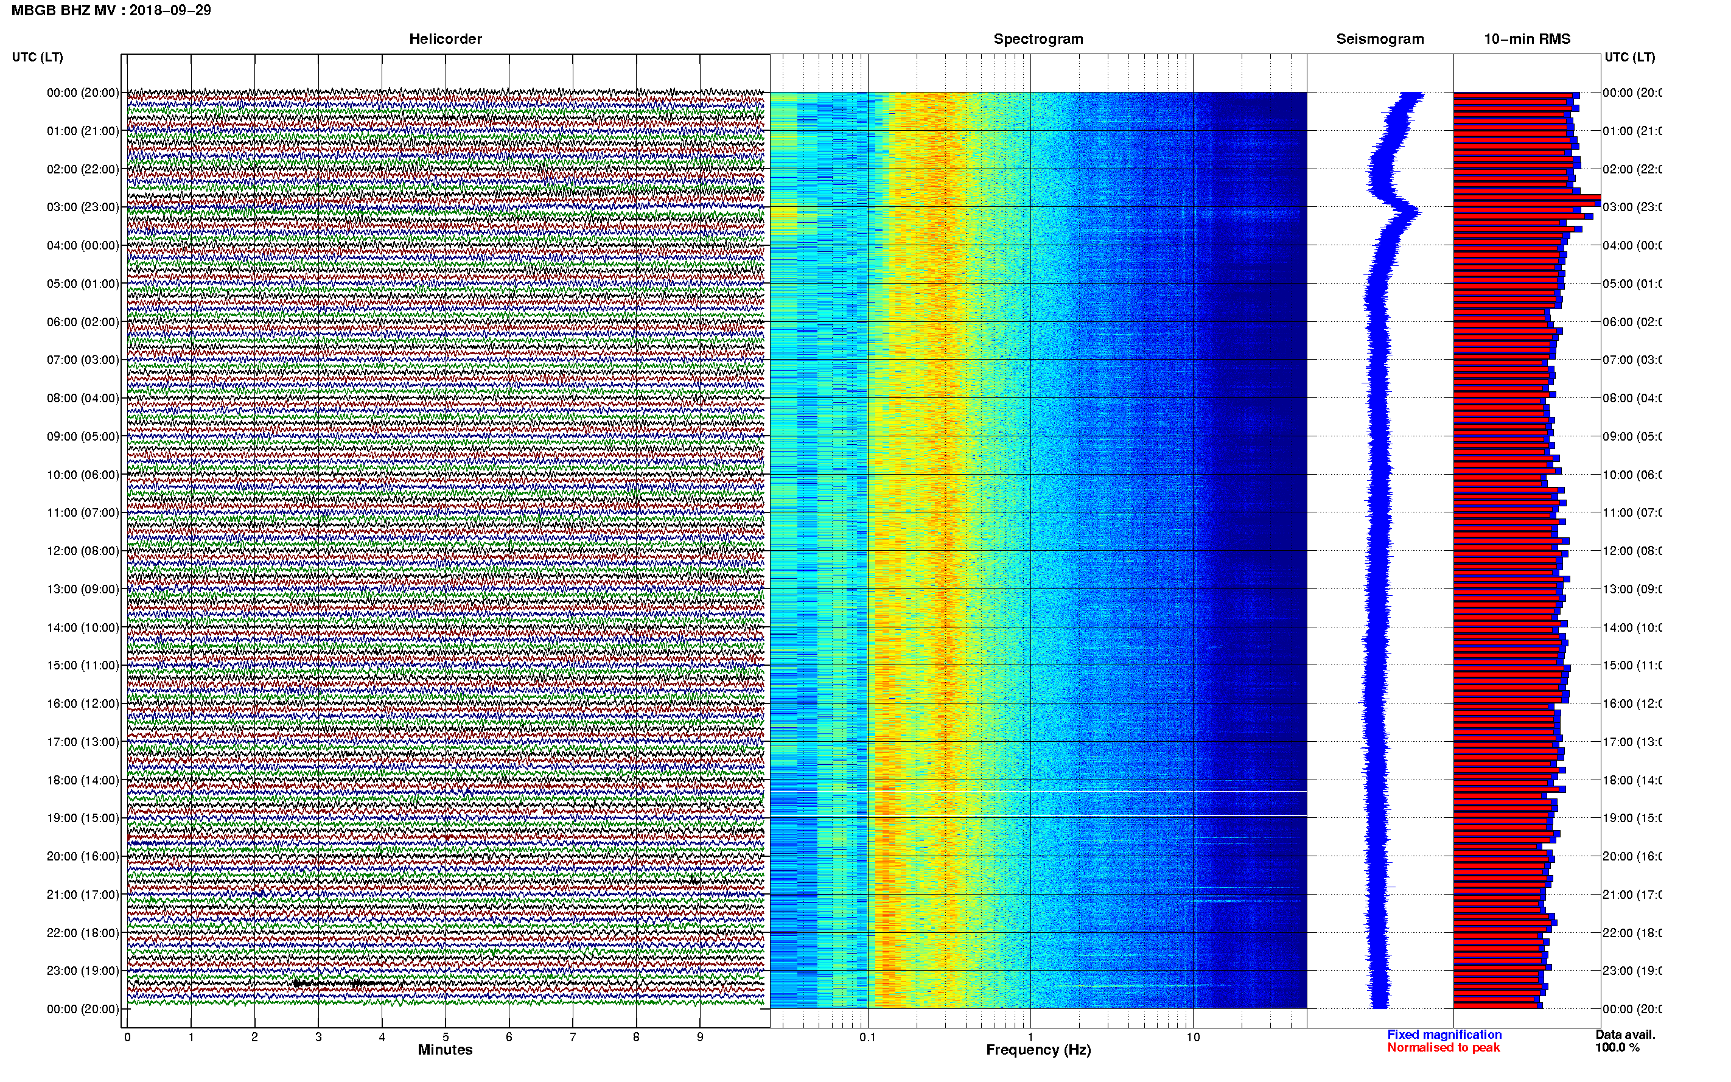
Task: Click the '16:00 (12:00)' Helicorder time label
Action: click(x=83, y=703)
